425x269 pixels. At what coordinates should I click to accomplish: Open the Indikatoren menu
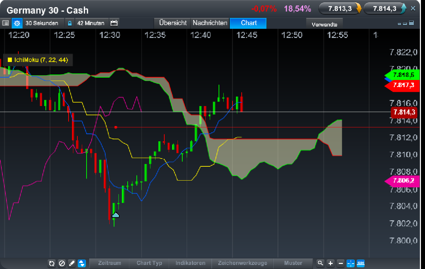[190, 263]
